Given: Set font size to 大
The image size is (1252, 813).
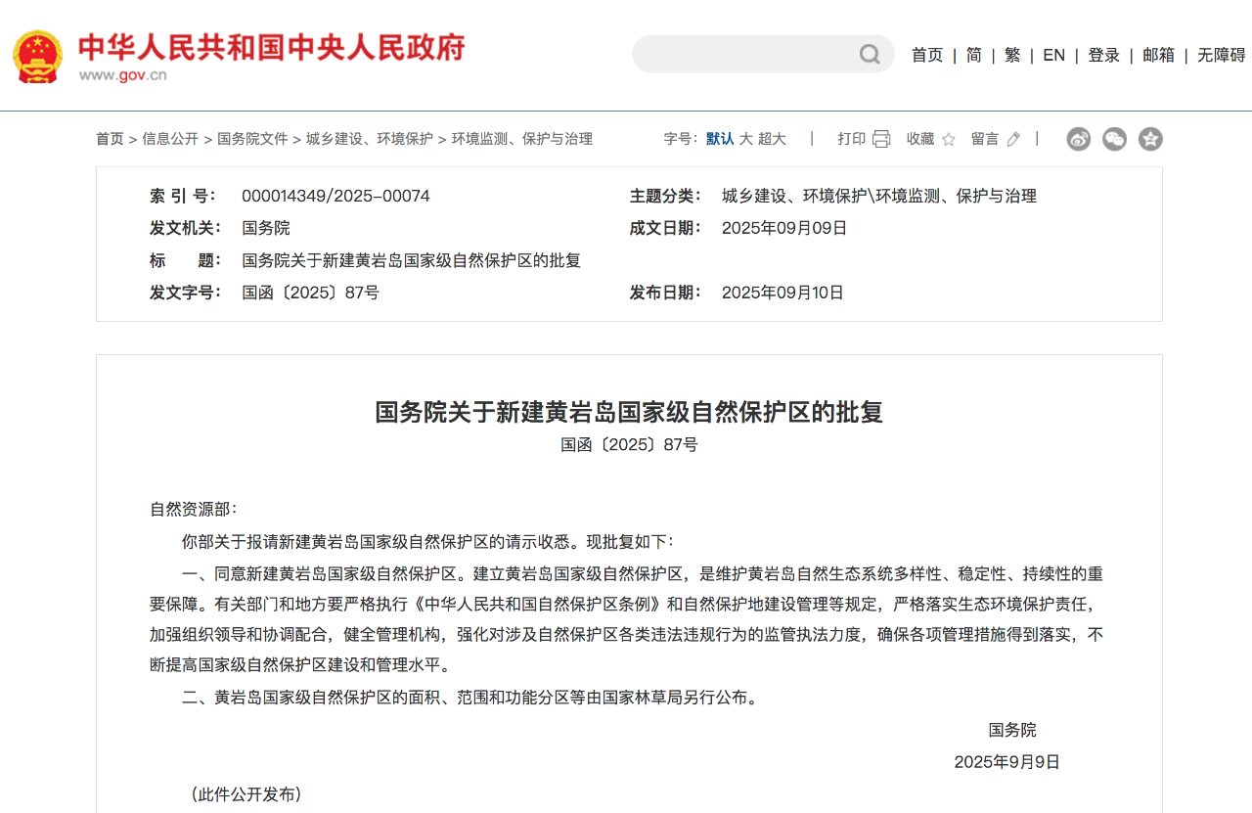Looking at the screenshot, I should click(x=745, y=139).
